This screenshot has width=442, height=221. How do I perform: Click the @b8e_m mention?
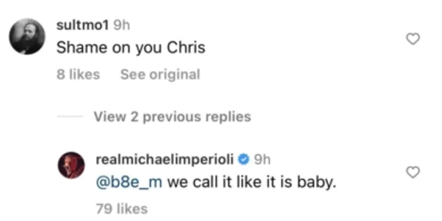tap(130, 183)
